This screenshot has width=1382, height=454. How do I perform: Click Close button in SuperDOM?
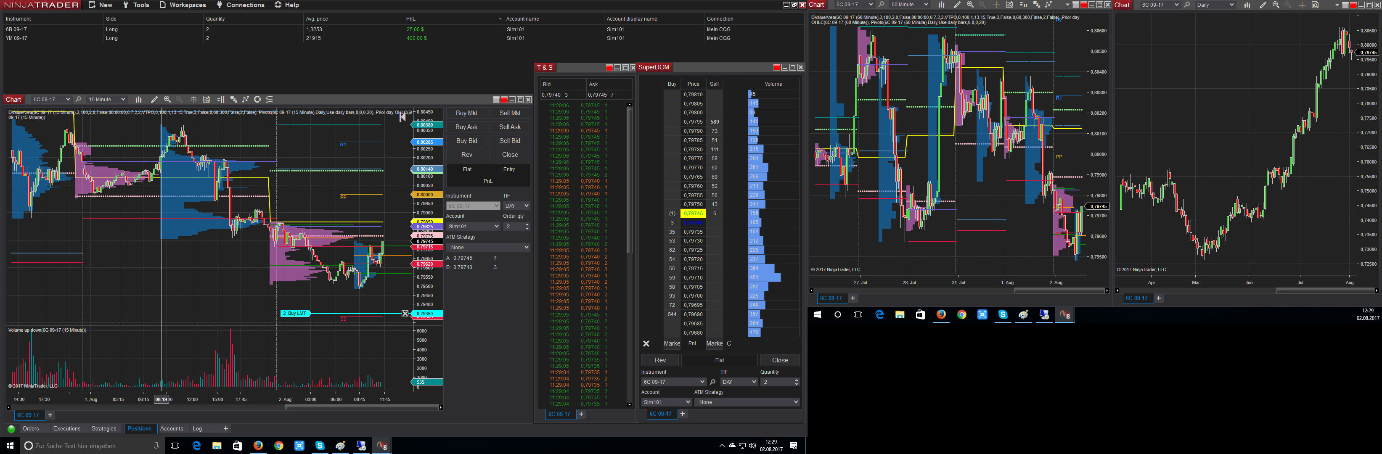pyautogui.click(x=780, y=360)
